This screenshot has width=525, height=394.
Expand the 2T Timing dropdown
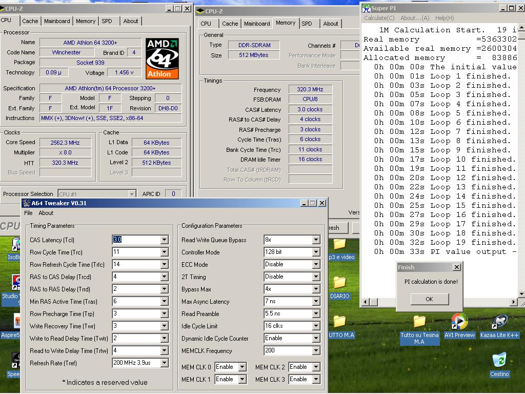[x=316, y=277]
